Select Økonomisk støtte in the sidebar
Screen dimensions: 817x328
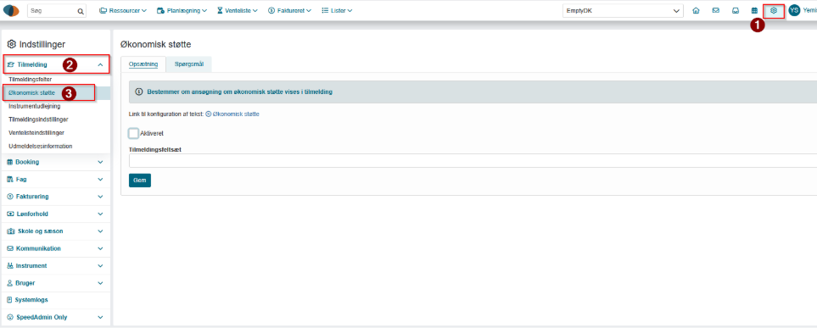point(31,92)
